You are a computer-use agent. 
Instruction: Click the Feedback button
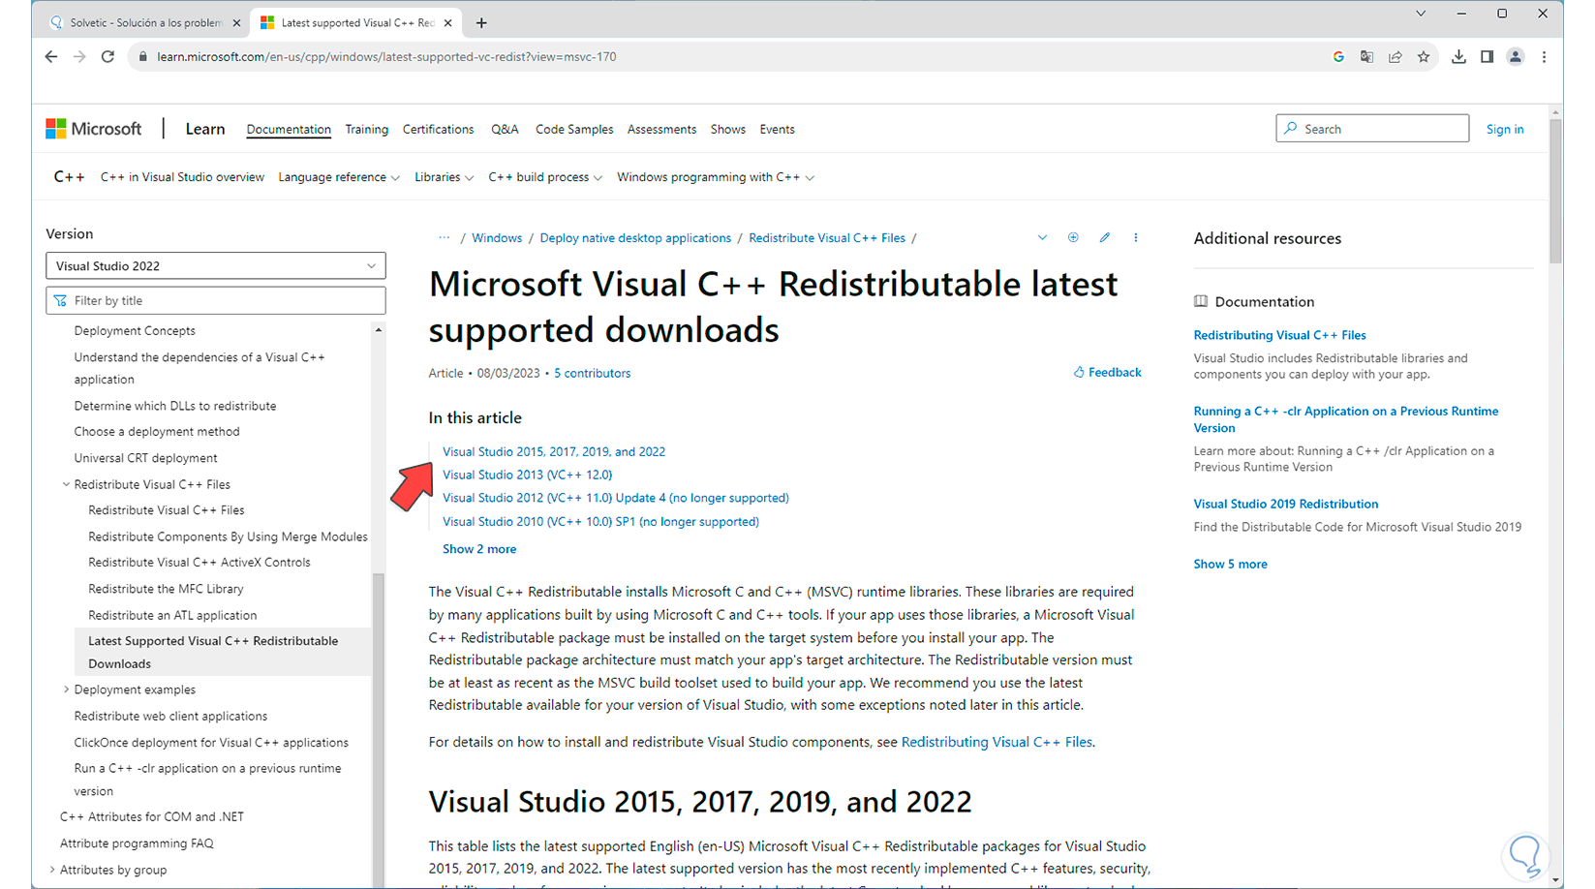click(1107, 372)
